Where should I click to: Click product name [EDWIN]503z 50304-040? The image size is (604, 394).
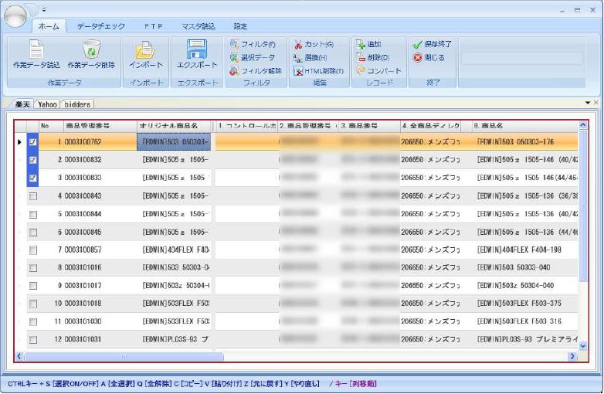pos(515,286)
